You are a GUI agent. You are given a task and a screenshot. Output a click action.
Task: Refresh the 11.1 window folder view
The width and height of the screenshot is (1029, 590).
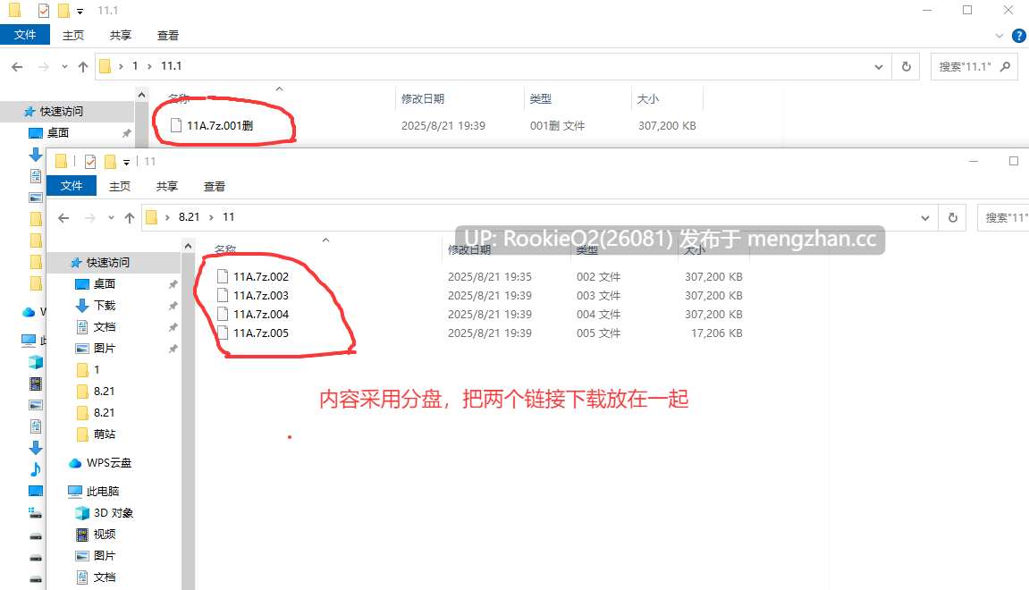907,66
